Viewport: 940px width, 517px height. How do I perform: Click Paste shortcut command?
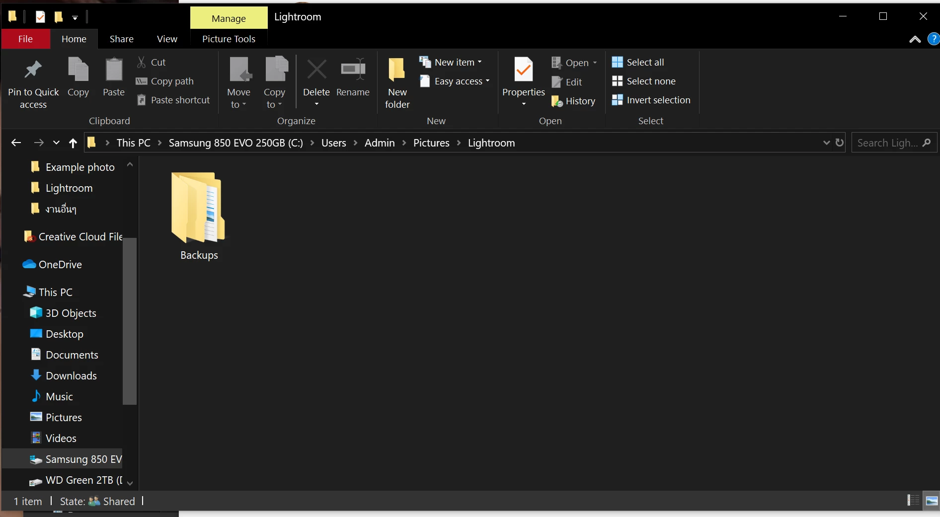173,100
